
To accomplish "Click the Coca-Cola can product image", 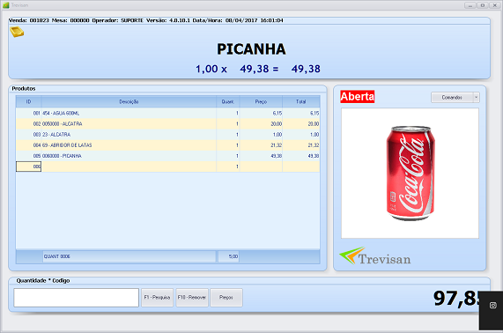I will (410, 174).
